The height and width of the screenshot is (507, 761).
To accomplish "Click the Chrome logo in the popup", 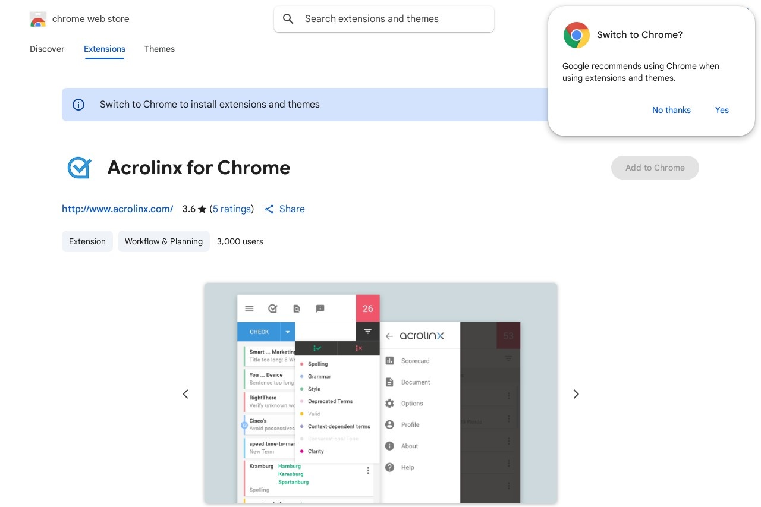I will (576, 35).
